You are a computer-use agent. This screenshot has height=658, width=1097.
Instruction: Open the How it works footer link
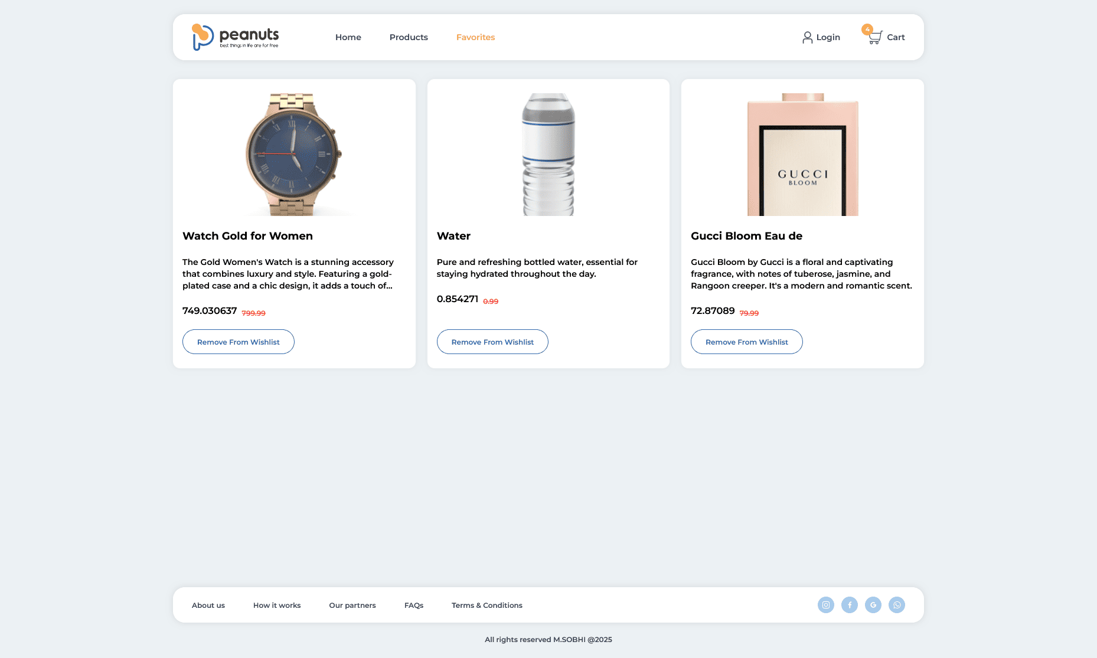(277, 605)
